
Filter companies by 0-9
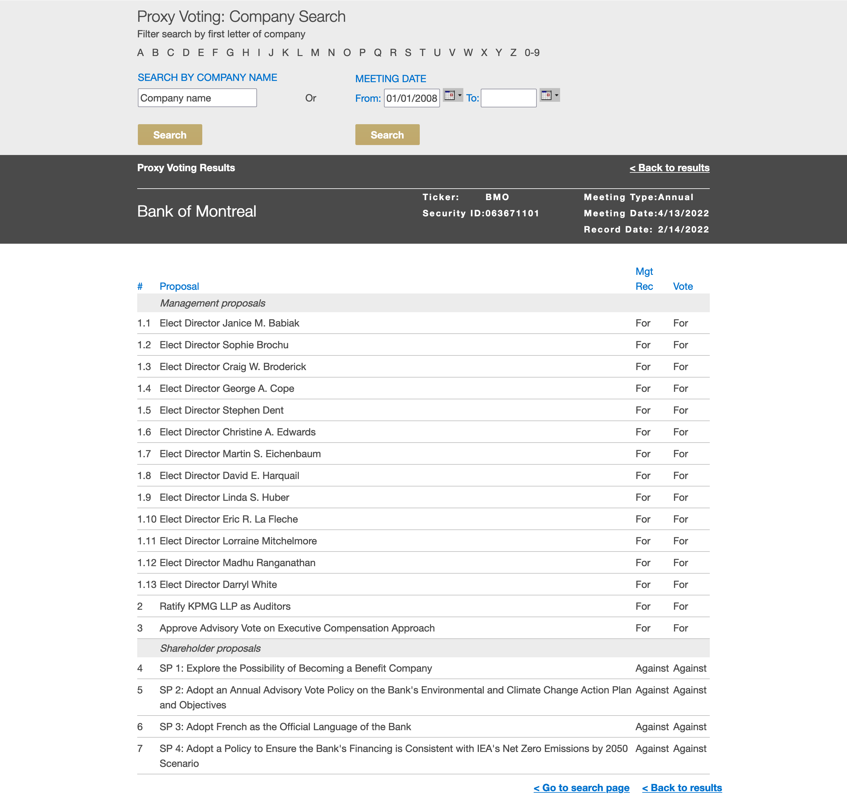pyautogui.click(x=532, y=53)
